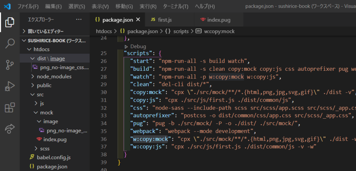Expand the js folder
Viewport: 356px width, 171px height.
point(55,103)
